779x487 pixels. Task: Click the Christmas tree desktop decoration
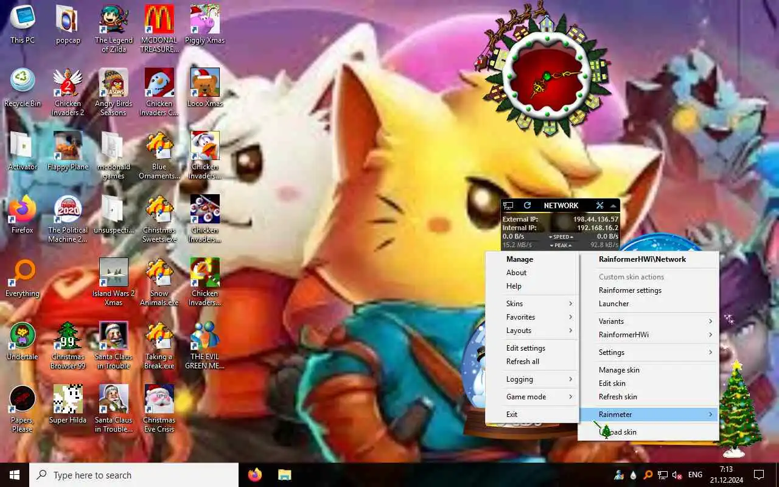pyautogui.click(x=738, y=408)
